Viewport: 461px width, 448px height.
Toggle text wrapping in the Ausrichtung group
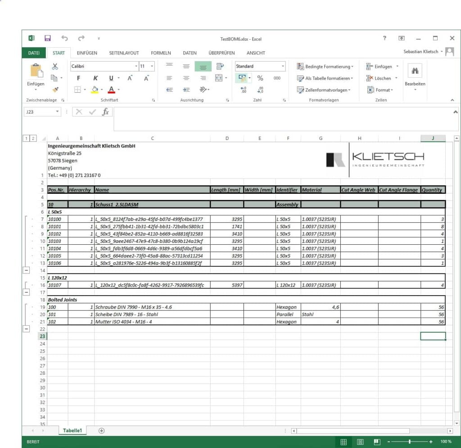pos(219,66)
